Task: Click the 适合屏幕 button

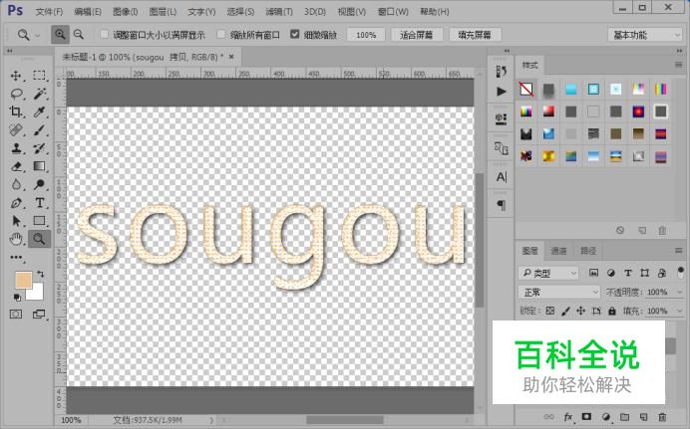Action: tap(416, 35)
